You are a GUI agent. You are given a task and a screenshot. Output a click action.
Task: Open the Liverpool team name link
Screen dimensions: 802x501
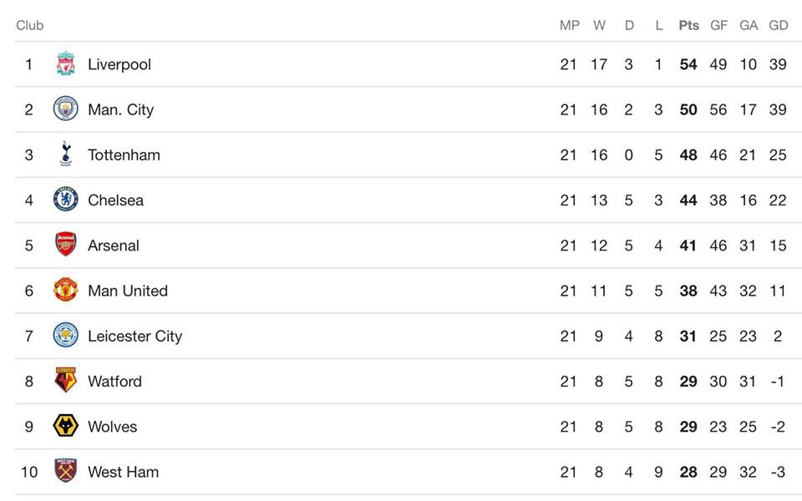pyautogui.click(x=119, y=64)
